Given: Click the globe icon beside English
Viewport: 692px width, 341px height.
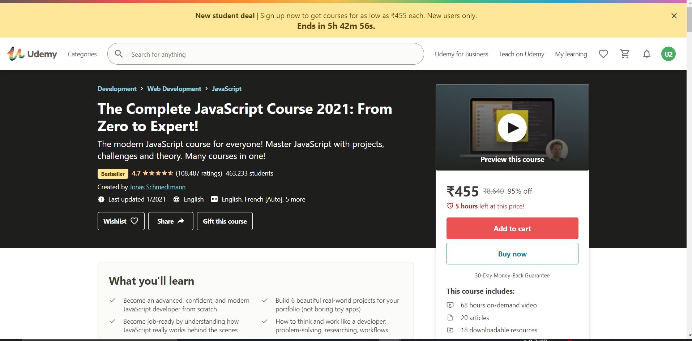Looking at the screenshot, I should 176,199.
